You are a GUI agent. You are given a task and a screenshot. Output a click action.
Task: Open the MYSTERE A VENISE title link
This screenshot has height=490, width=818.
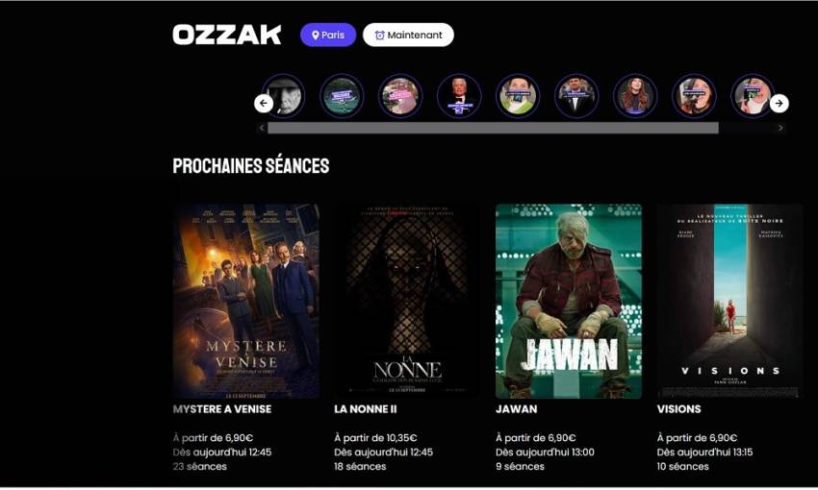[x=222, y=409]
